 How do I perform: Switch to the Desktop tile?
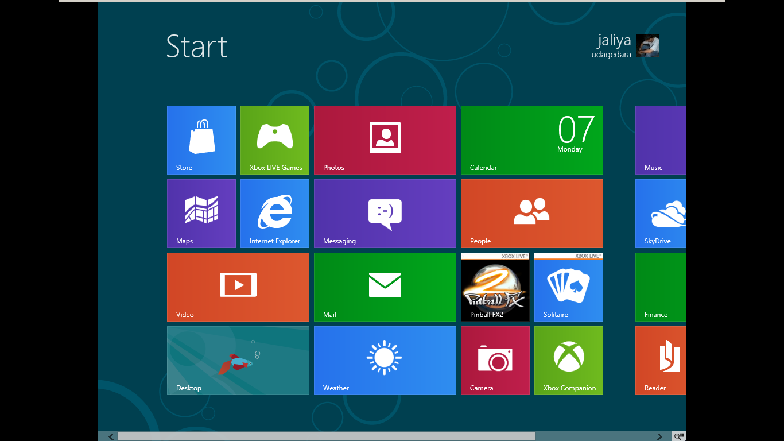[238, 360]
